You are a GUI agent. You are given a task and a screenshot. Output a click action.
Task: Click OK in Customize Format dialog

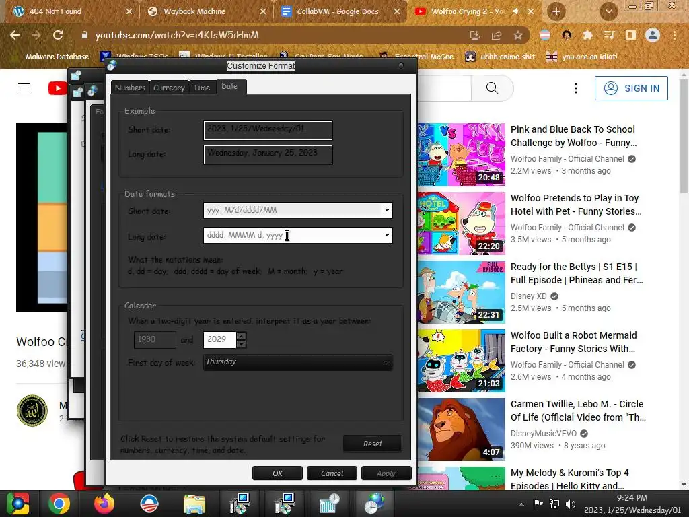[277, 473]
